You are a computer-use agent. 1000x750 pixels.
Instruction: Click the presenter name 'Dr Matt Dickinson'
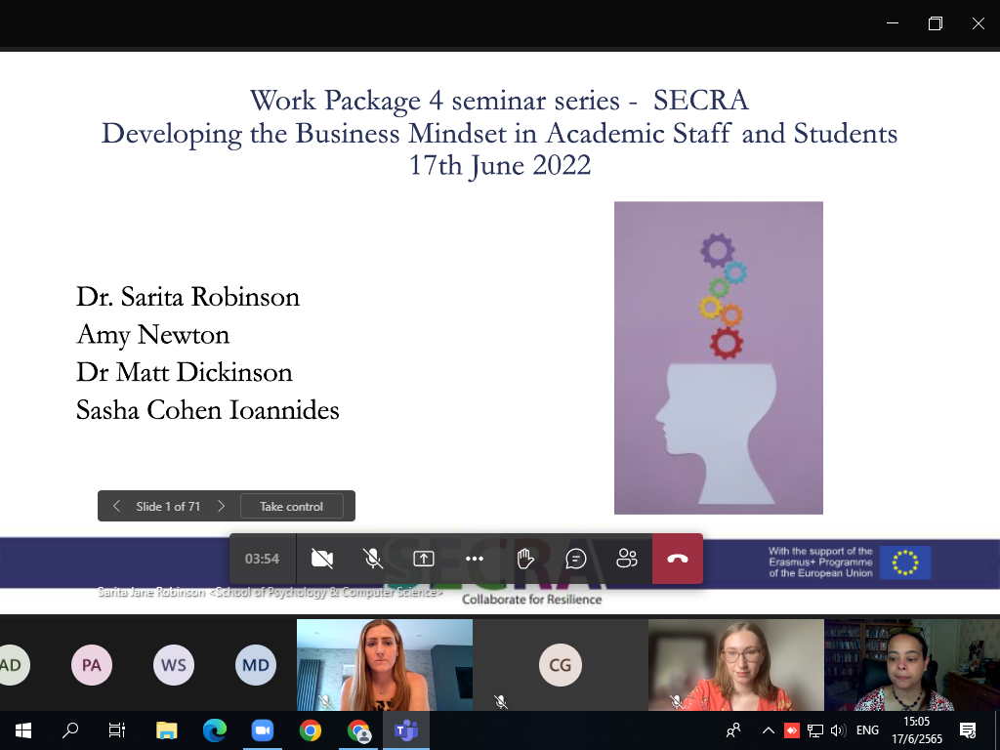click(x=185, y=372)
